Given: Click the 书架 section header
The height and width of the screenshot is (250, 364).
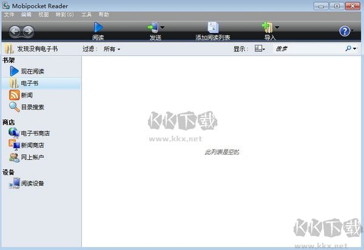Looking at the screenshot, I should pyautogui.click(x=8, y=61).
